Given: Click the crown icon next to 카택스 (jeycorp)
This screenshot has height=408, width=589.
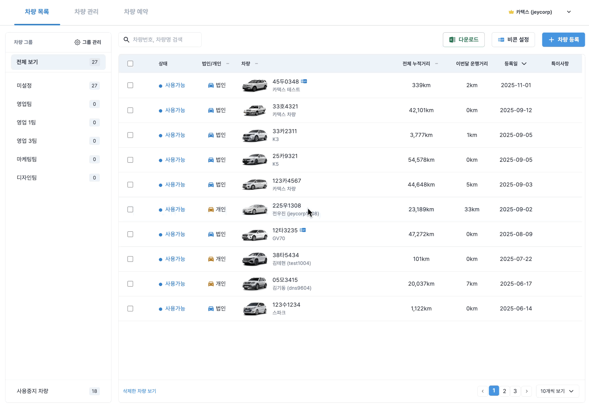Looking at the screenshot, I should 511,12.
